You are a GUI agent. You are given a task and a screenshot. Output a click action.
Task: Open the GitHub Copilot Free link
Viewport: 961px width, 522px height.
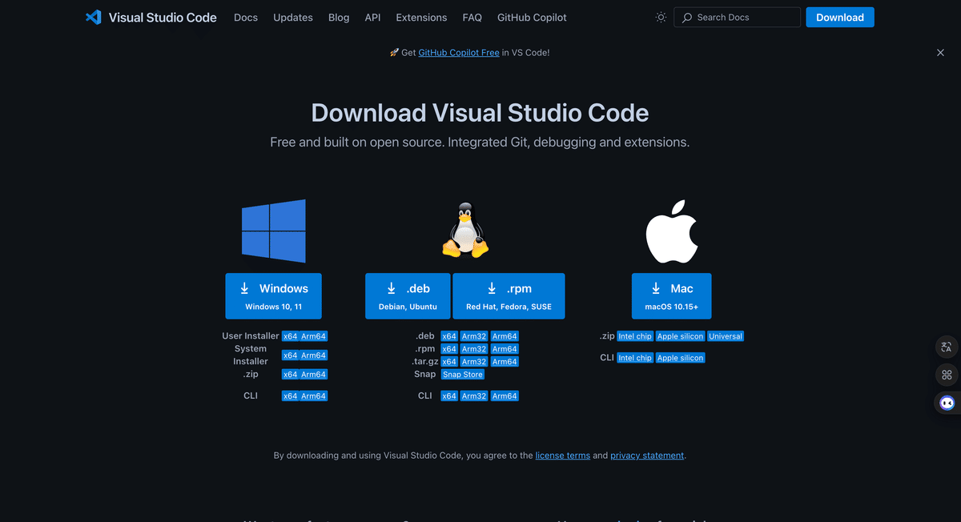459,52
